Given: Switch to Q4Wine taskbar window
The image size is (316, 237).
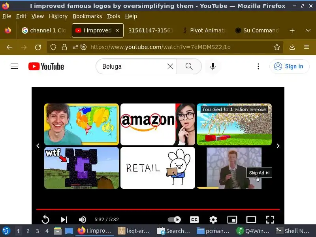Looking at the screenshot, I should pos(253,231).
